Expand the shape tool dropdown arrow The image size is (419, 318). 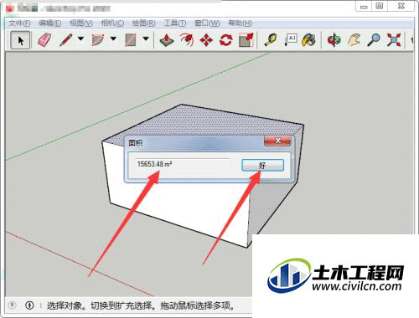[x=146, y=38]
